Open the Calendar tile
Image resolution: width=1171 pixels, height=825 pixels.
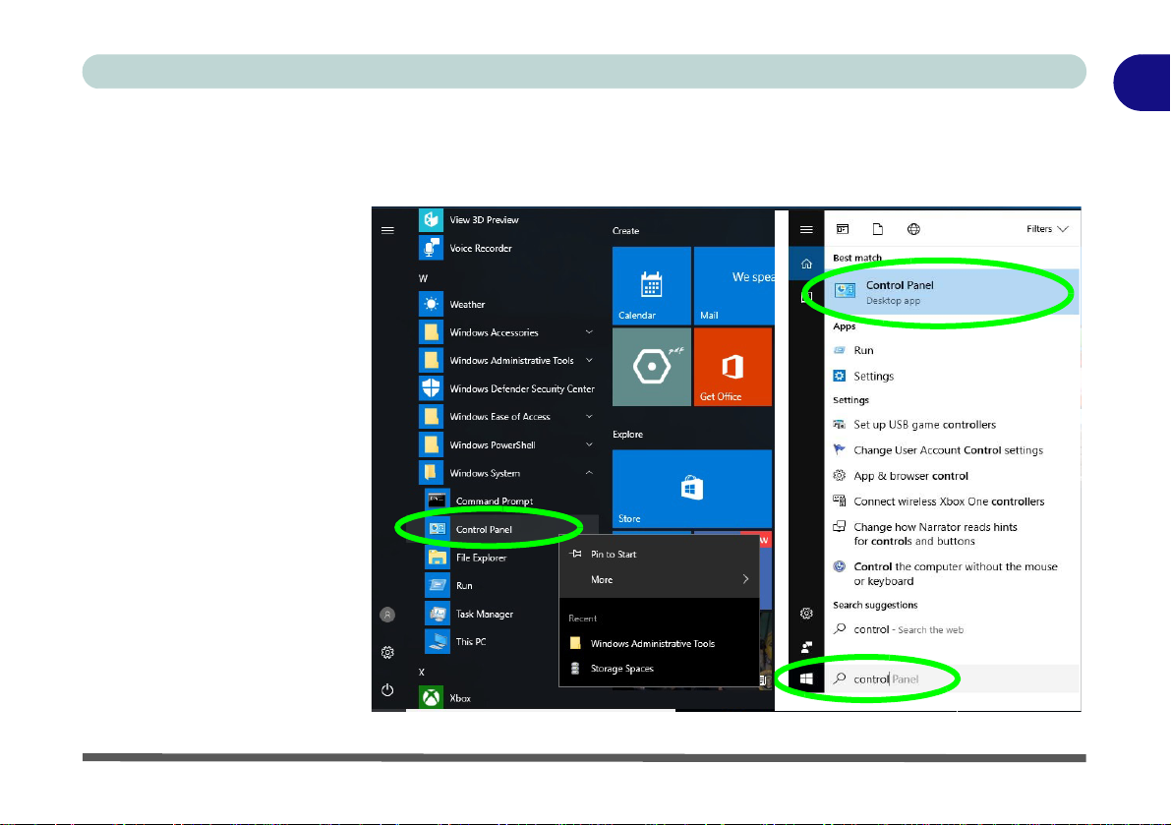click(651, 286)
